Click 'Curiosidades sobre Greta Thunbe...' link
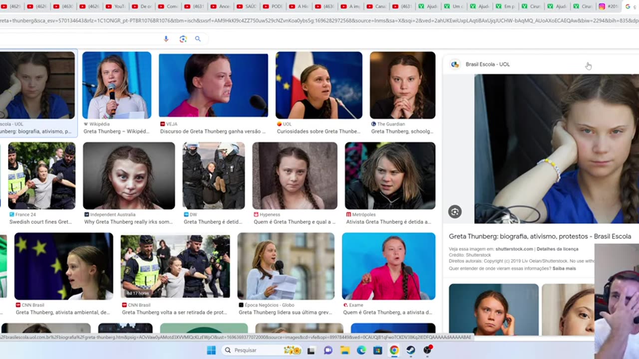Viewport: 639px width, 359px height. pyautogui.click(x=319, y=132)
